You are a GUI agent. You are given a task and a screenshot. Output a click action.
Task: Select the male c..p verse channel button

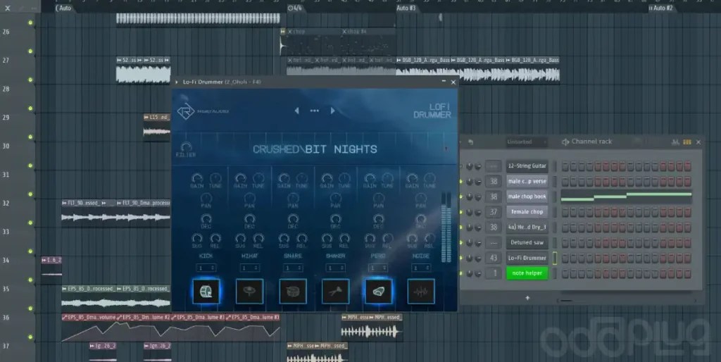point(527,181)
